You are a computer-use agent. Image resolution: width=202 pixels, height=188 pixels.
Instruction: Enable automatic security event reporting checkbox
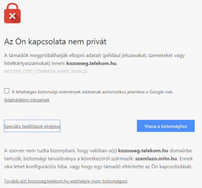tap(7, 91)
